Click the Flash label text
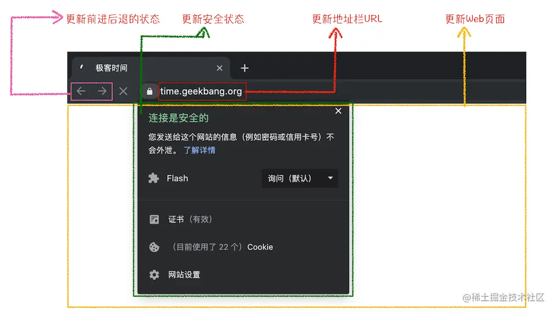Screen dimensions: 554x312 [177, 178]
